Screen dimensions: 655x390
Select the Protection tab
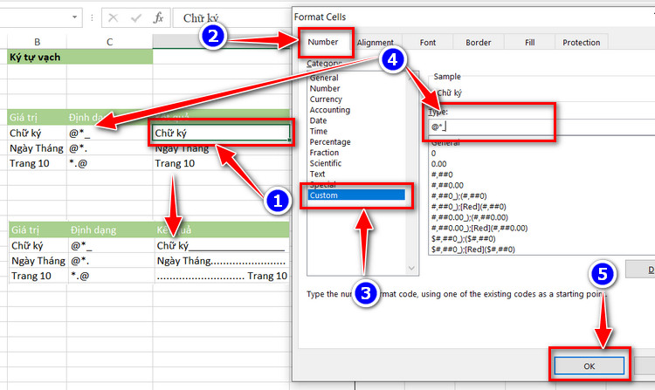coord(581,43)
